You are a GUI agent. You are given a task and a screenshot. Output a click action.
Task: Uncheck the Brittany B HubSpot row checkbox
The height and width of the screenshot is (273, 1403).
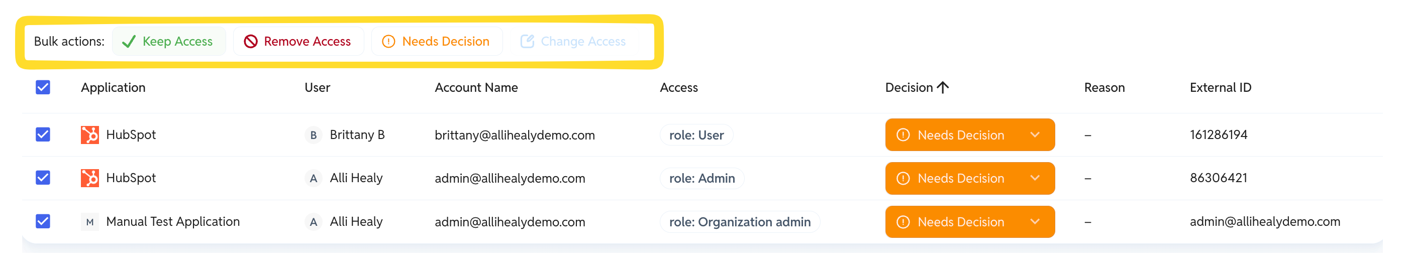pyautogui.click(x=43, y=134)
